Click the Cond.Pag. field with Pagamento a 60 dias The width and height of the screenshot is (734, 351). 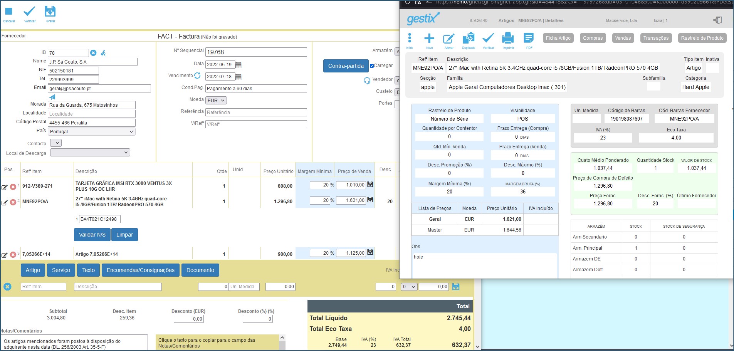pyautogui.click(x=256, y=89)
